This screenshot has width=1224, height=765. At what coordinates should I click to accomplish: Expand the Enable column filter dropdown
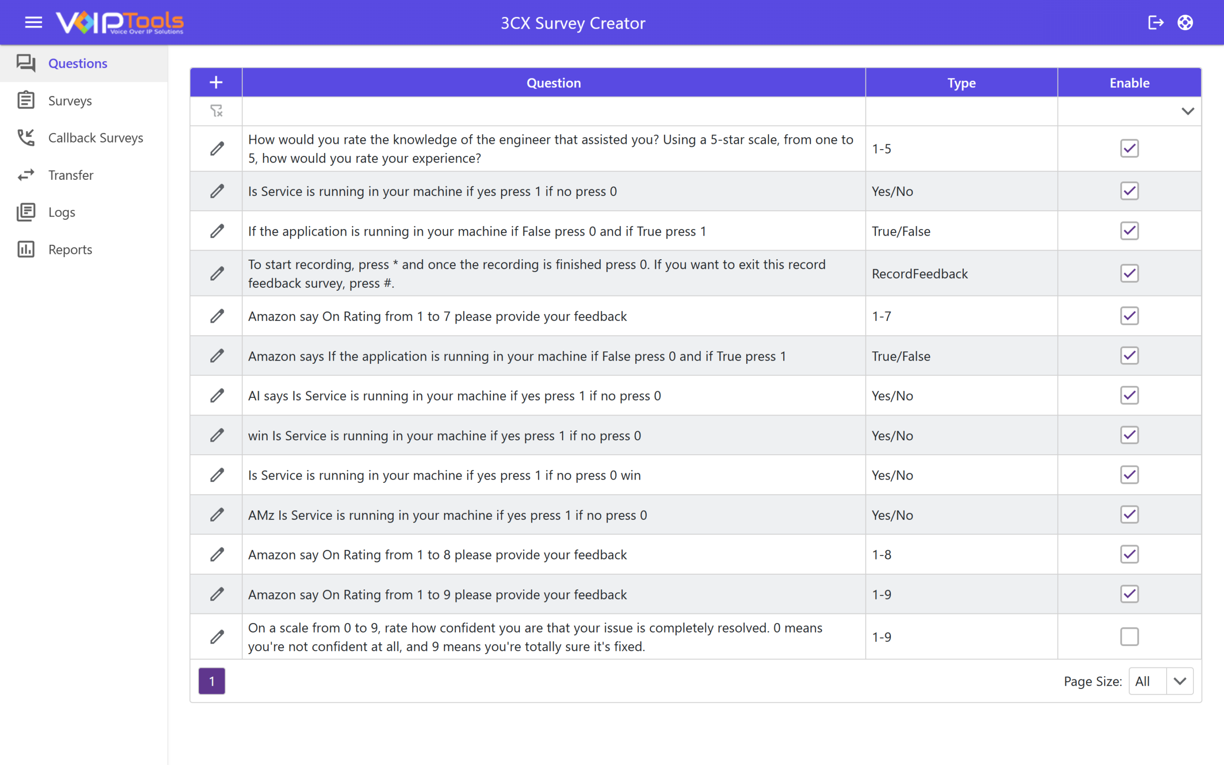pyautogui.click(x=1188, y=111)
